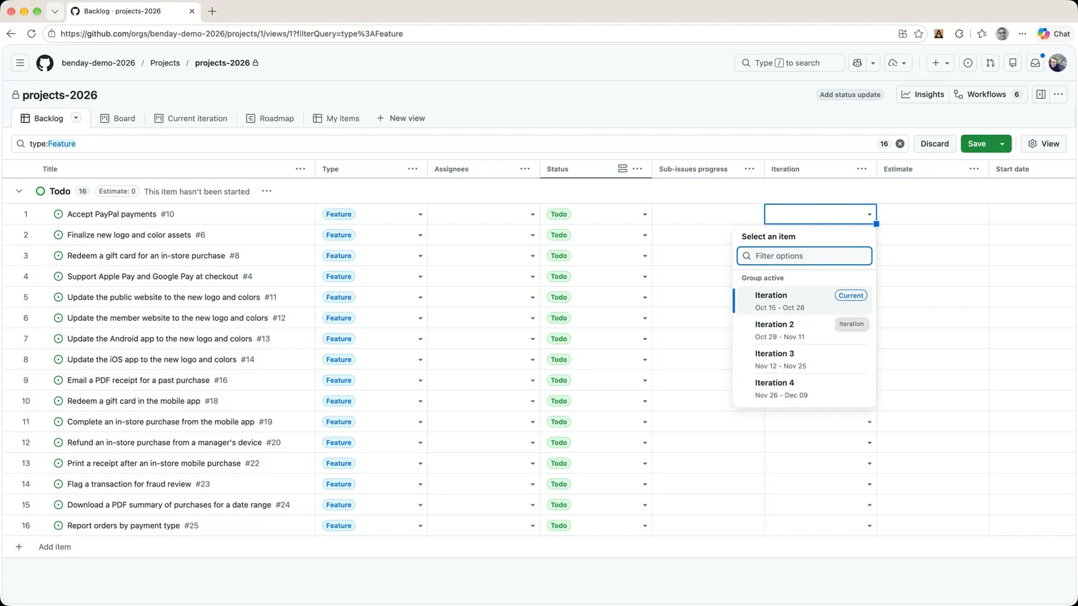Open issue Accept PayPal payments
The image size is (1078, 606).
click(x=111, y=214)
